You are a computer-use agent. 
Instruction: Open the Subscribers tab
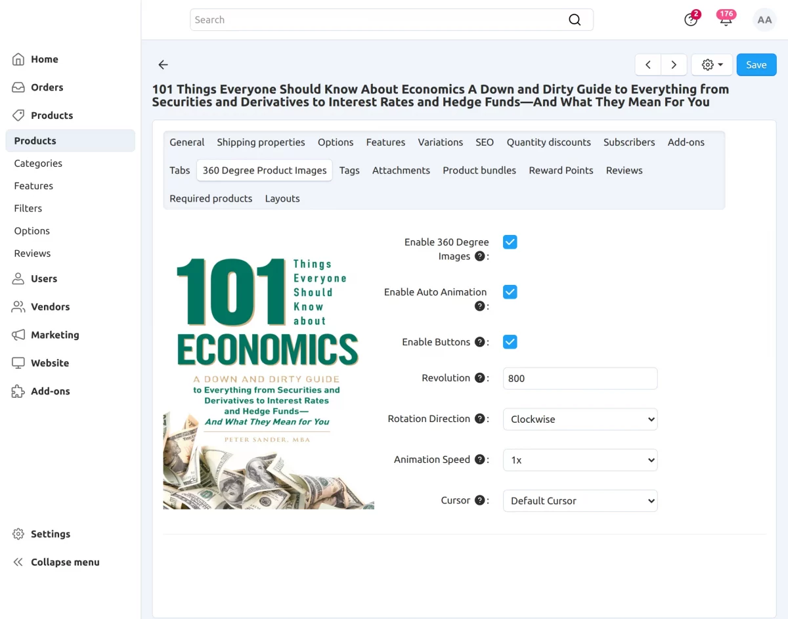629,142
